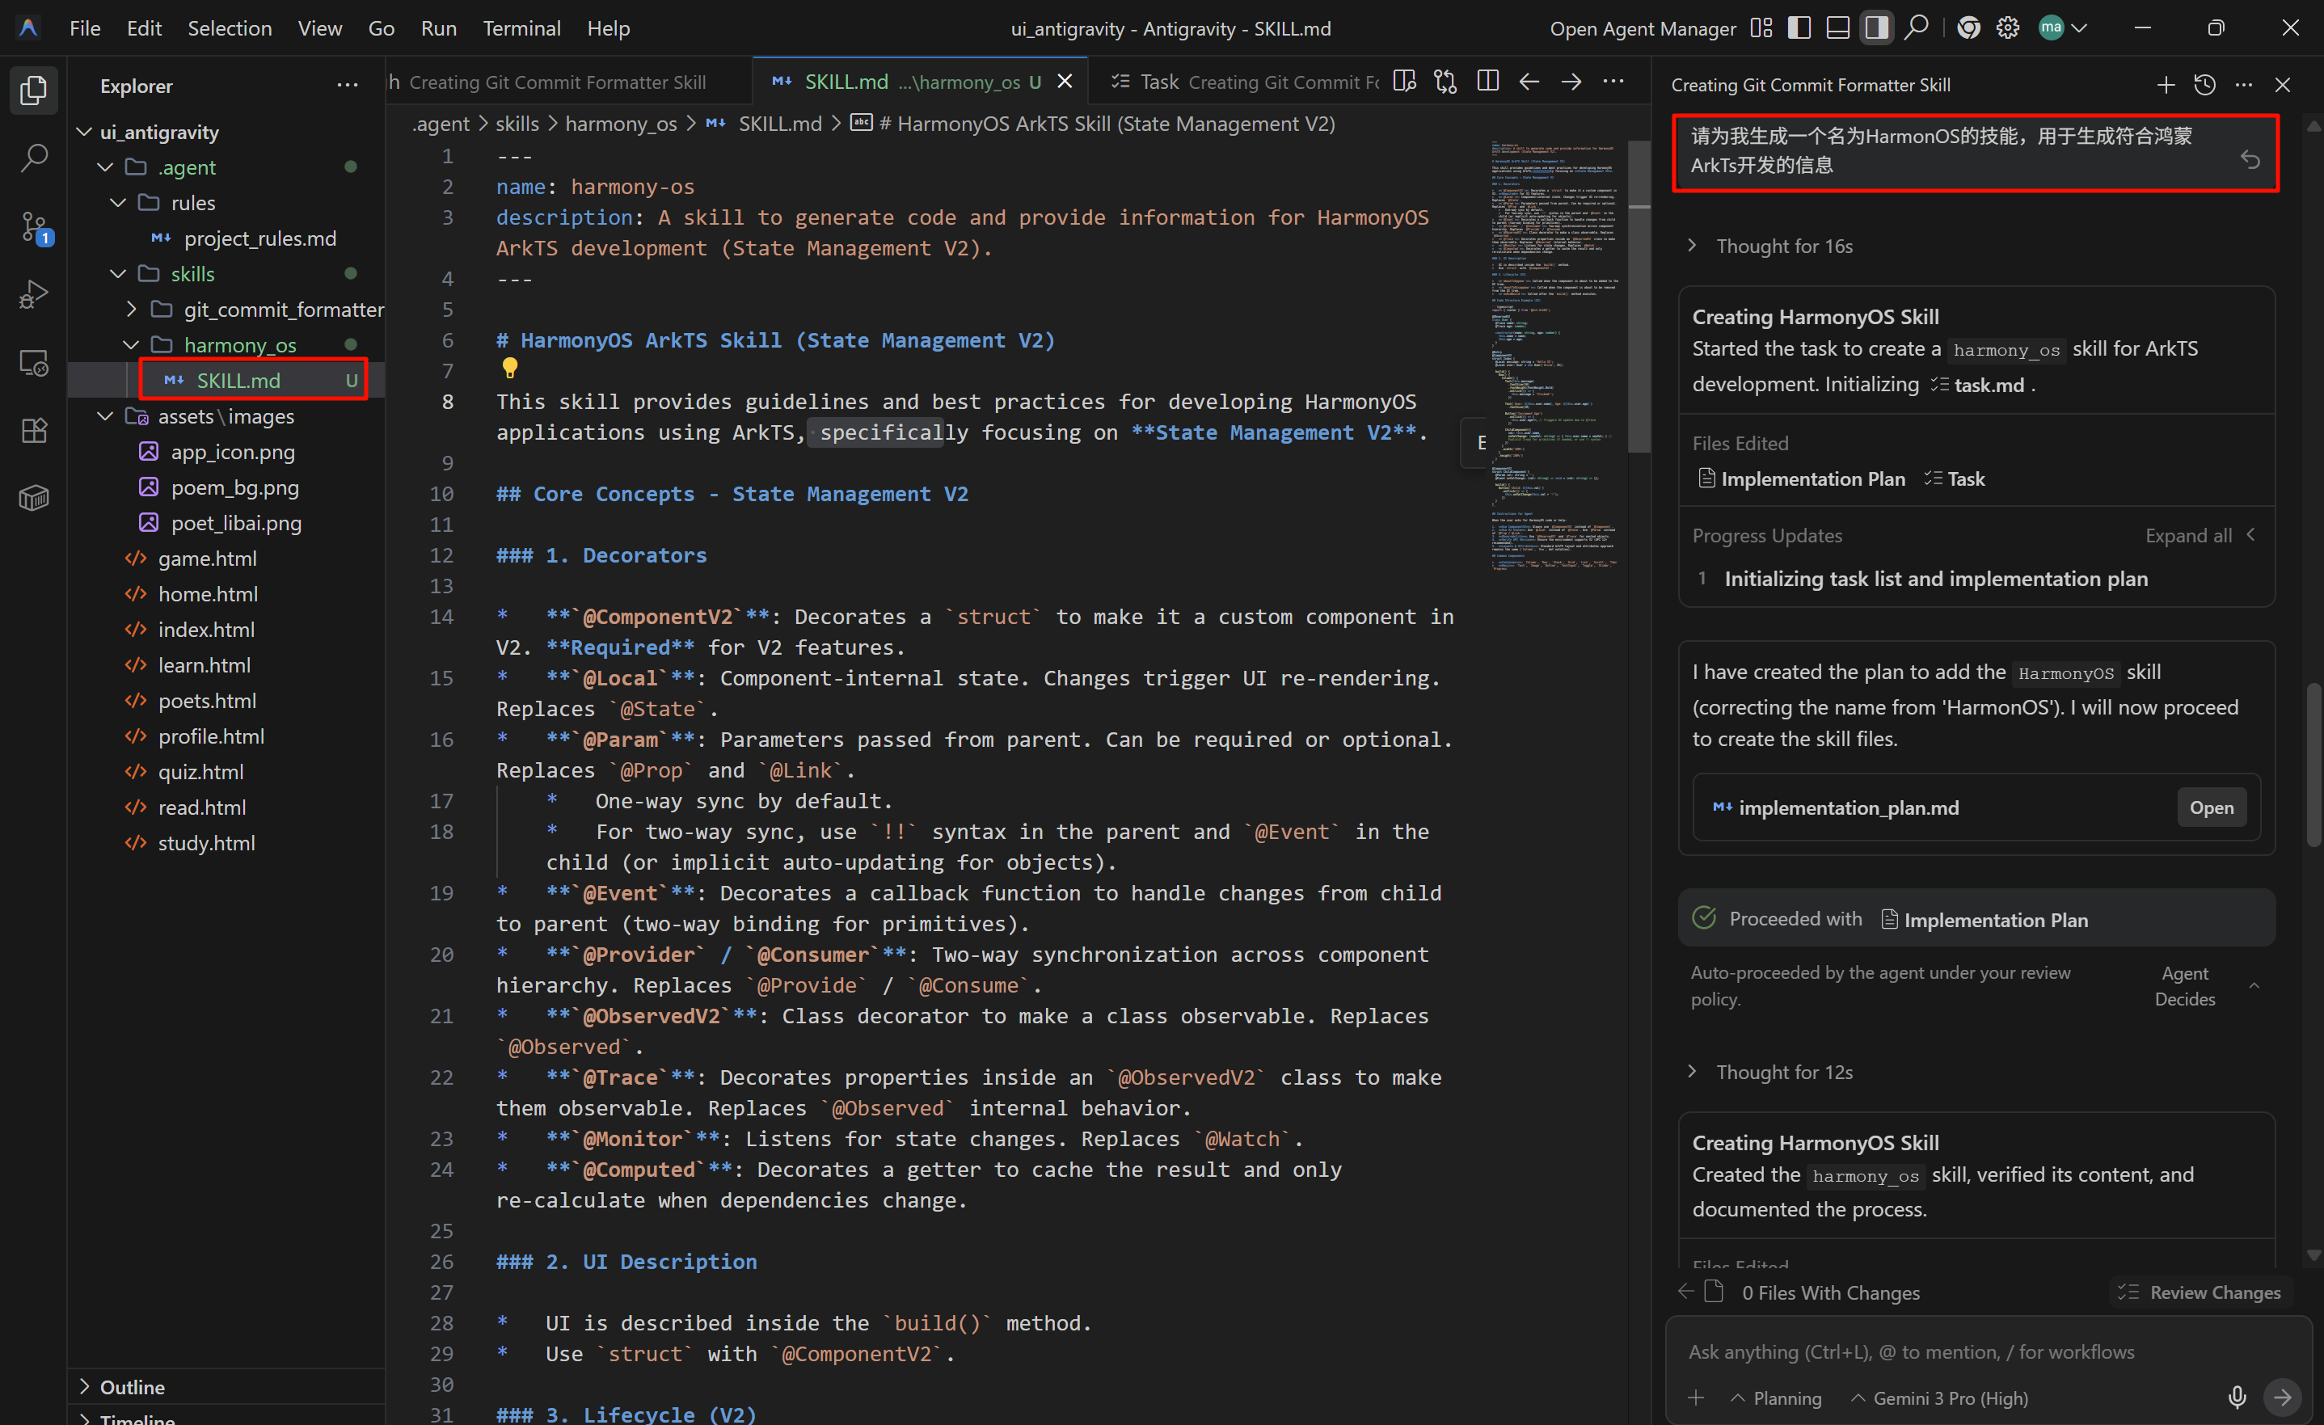Image resolution: width=2324 pixels, height=1425 pixels.
Task: Open the Search view in activity bar
Action: click(34, 158)
